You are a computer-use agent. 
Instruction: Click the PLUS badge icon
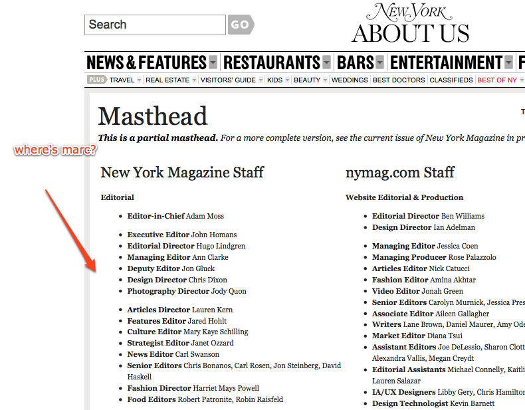[x=96, y=80]
